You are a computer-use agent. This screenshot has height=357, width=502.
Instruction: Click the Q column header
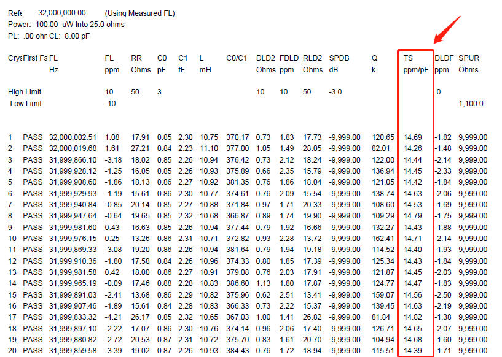tap(374, 58)
